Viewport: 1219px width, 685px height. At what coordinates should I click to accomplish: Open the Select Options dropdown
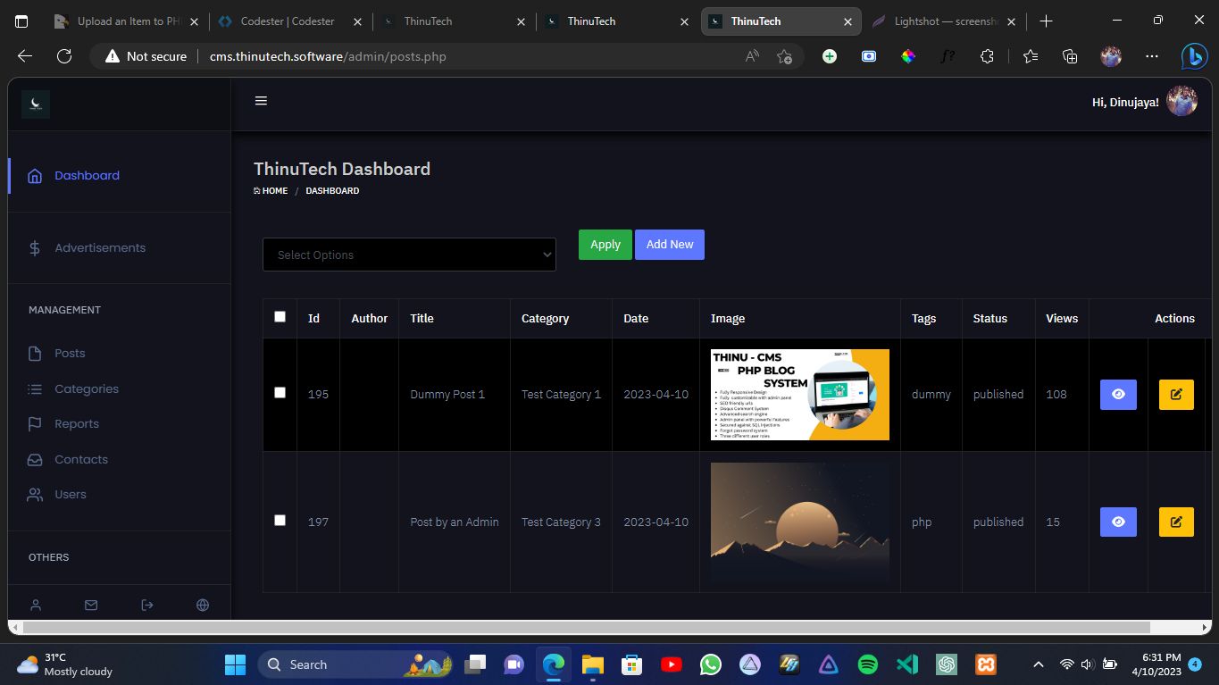coord(409,255)
